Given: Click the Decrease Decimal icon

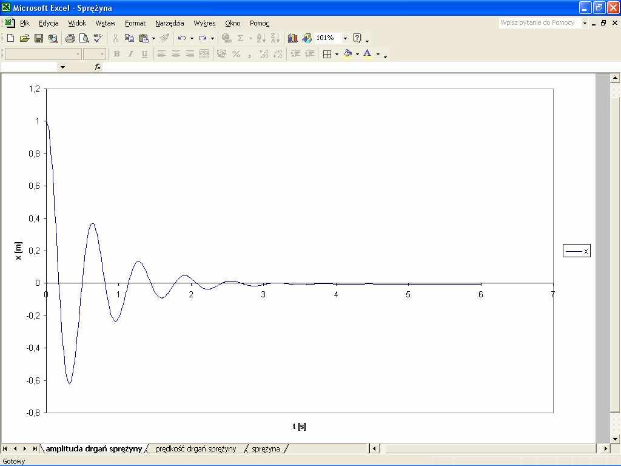Looking at the screenshot, I should click(x=278, y=54).
